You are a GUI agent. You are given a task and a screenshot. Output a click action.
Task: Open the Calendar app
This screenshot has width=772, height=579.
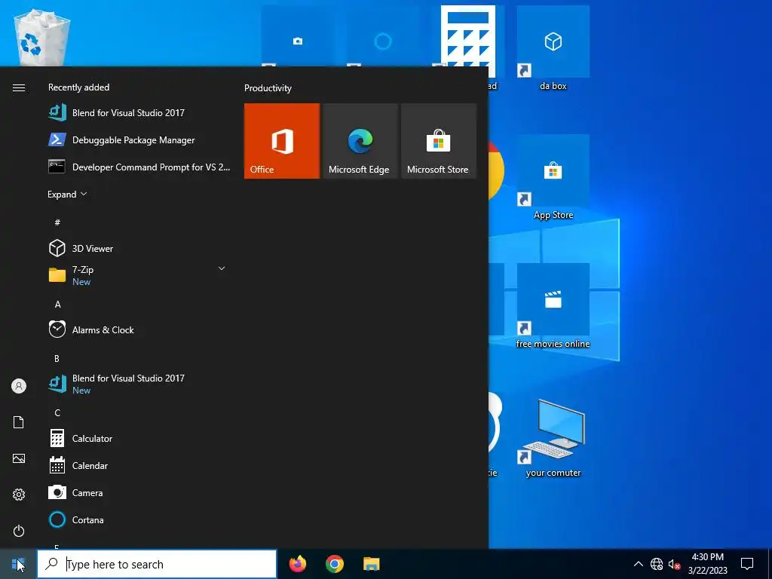pos(139,465)
